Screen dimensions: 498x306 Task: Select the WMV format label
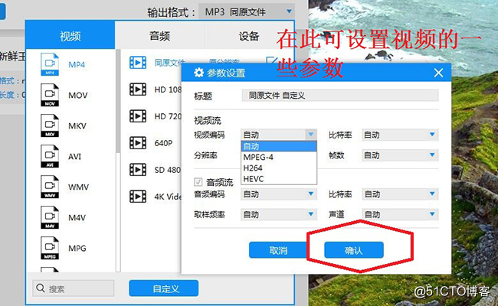click(x=78, y=187)
